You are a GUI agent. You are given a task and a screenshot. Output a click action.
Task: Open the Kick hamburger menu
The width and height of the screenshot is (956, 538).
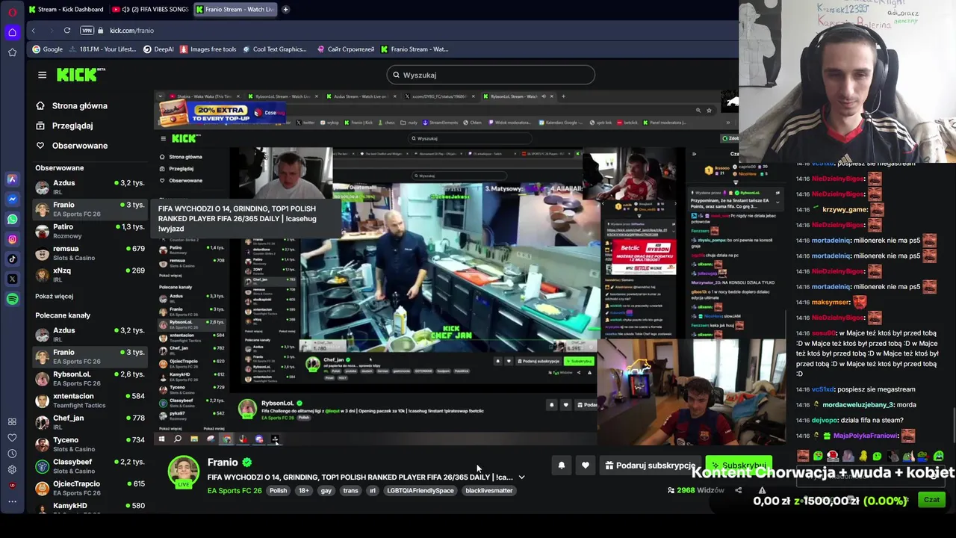(42, 75)
